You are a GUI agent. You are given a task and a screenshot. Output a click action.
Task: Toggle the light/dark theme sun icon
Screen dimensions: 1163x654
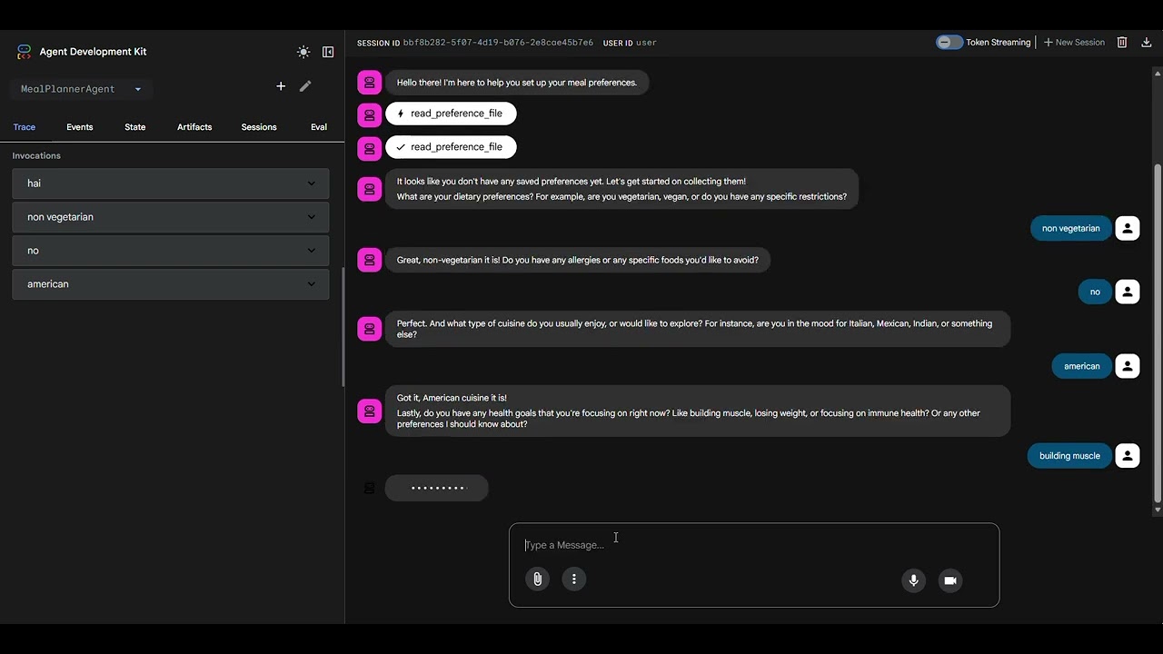[x=303, y=52]
